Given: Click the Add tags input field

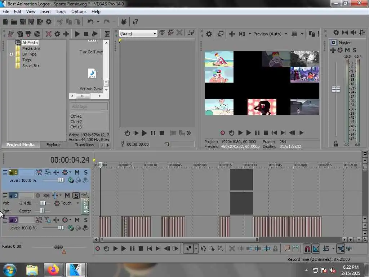Looking at the screenshot, I should 89,106.
